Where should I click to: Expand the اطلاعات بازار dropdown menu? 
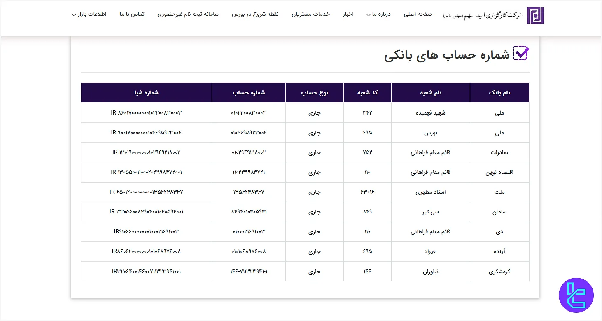(x=89, y=14)
